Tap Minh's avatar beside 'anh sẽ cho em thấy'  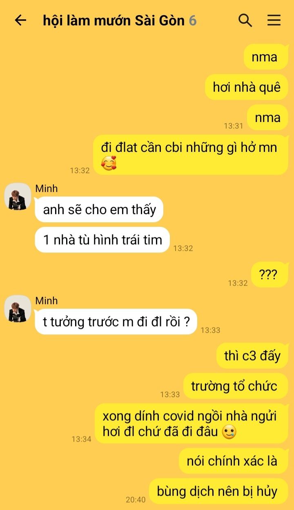pos(18,196)
